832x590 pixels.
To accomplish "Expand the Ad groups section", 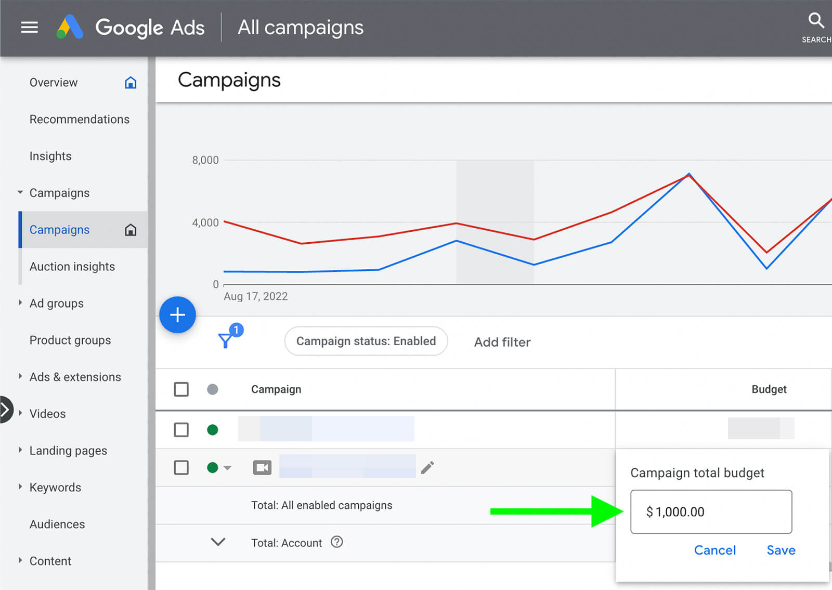I will (20, 303).
